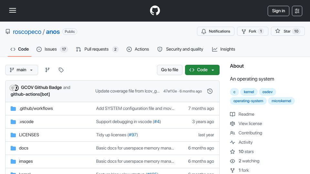Switch to the Issues tab
The image size is (310, 174).
pos(52,49)
